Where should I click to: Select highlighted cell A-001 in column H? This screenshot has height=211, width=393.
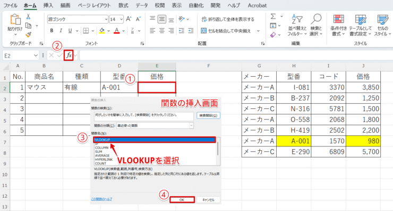(x=294, y=141)
